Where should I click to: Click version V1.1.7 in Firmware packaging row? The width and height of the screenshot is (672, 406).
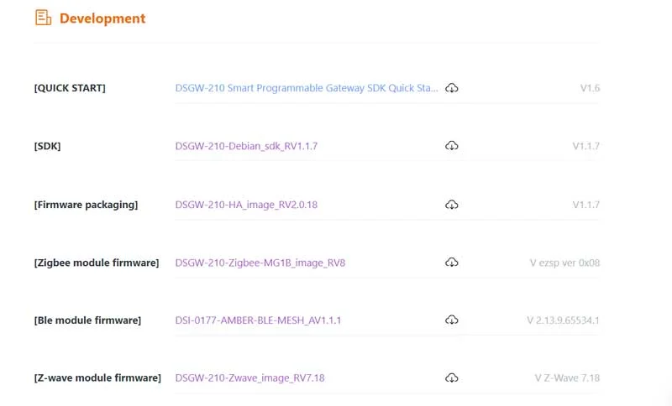(585, 205)
